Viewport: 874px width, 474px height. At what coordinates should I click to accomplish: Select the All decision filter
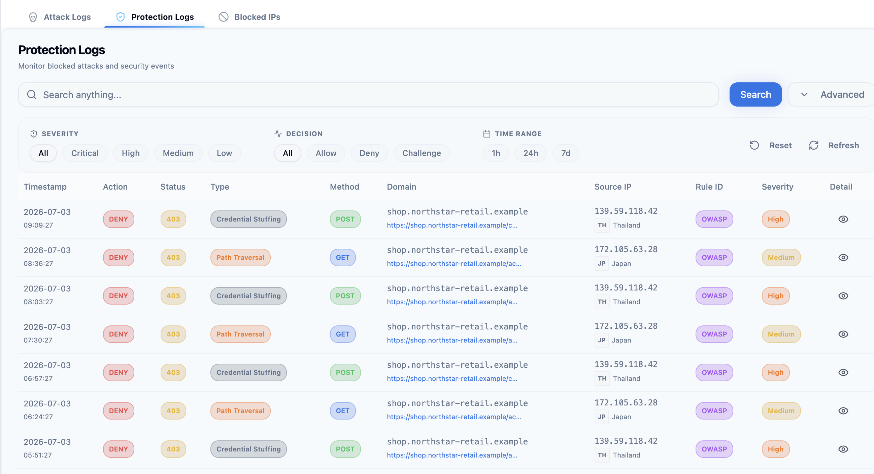point(288,153)
